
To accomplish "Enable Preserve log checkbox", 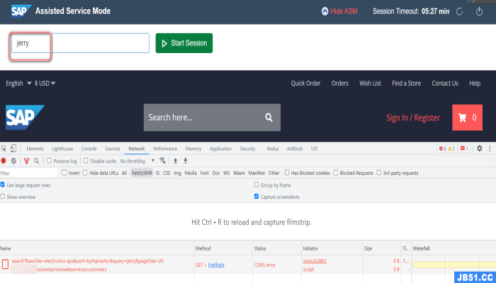I will (49, 161).
